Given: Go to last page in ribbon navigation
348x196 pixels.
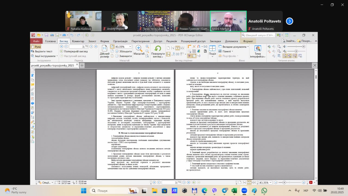Looking at the screenshot, I should coord(95,47).
